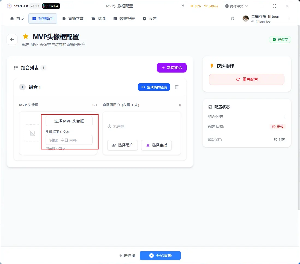Screen dimensions: 300x264
Task: Click the user avatar 星播互娱-fifteen
Action: point(246,19)
